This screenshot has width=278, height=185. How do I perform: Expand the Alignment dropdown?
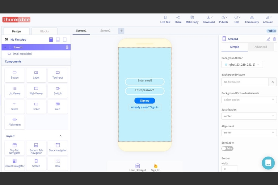coord(249,133)
